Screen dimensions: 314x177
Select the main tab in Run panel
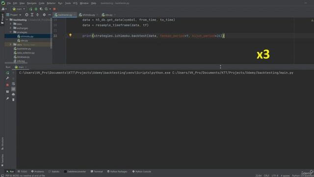point(21,67)
